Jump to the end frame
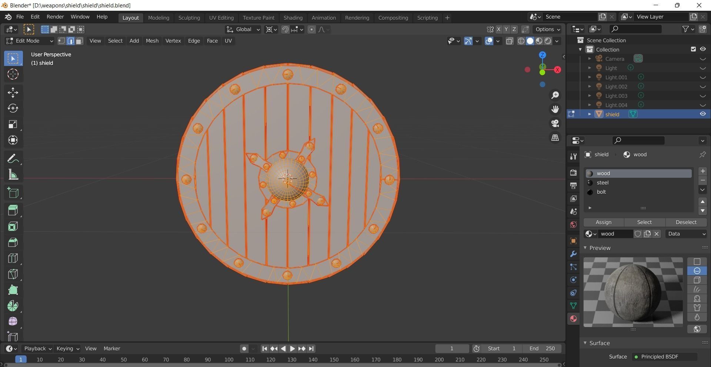 tap(311, 348)
